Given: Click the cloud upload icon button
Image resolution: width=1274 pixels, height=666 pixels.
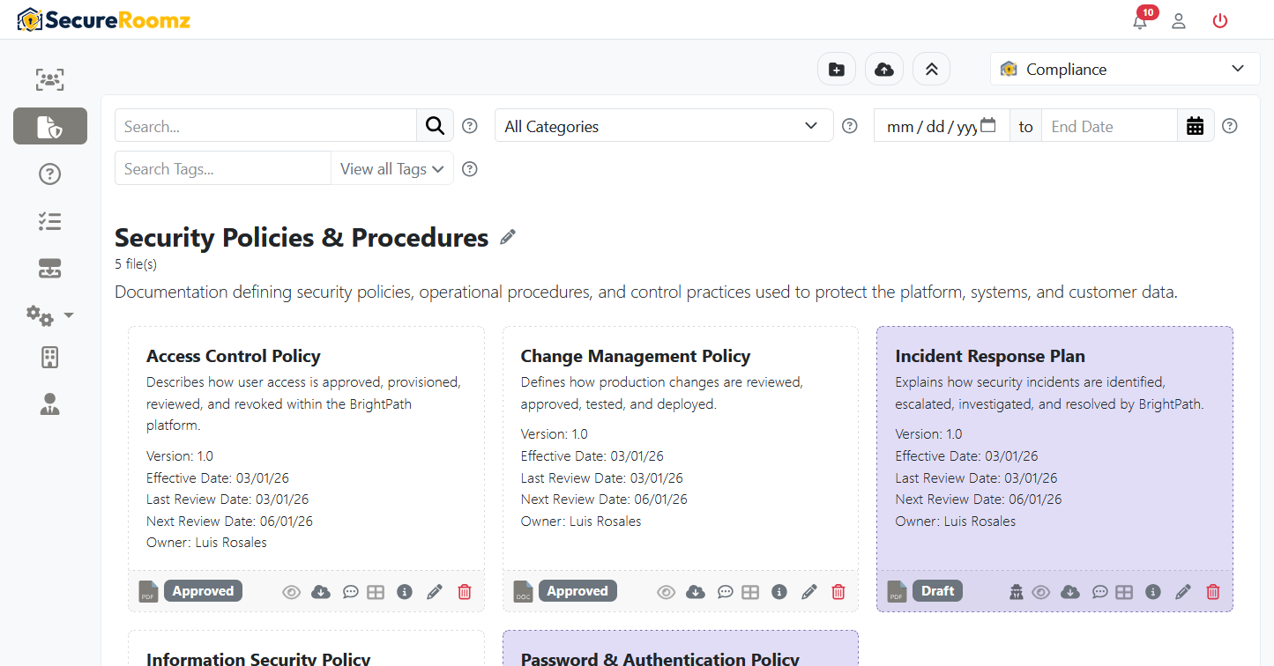Looking at the screenshot, I should [884, 70].
